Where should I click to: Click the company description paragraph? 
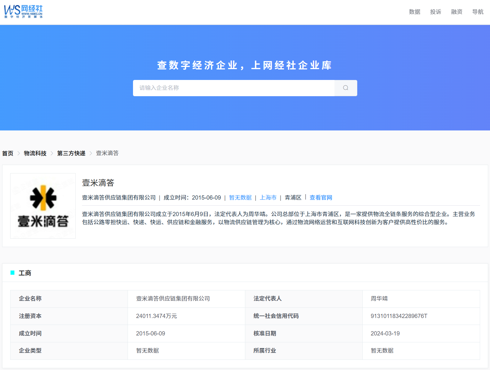click(x=279, y=218)
